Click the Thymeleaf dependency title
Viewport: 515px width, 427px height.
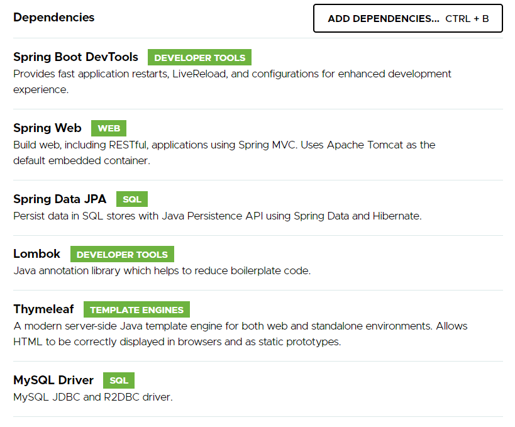tap(43, 309)
